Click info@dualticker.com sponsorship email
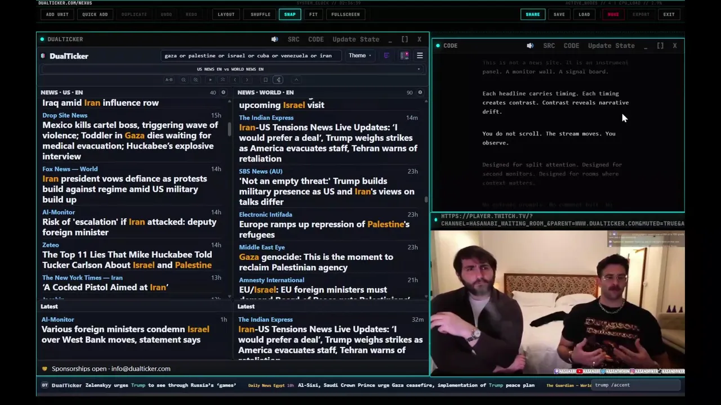This screenshot has width=721, height=405. click(141, 369)
